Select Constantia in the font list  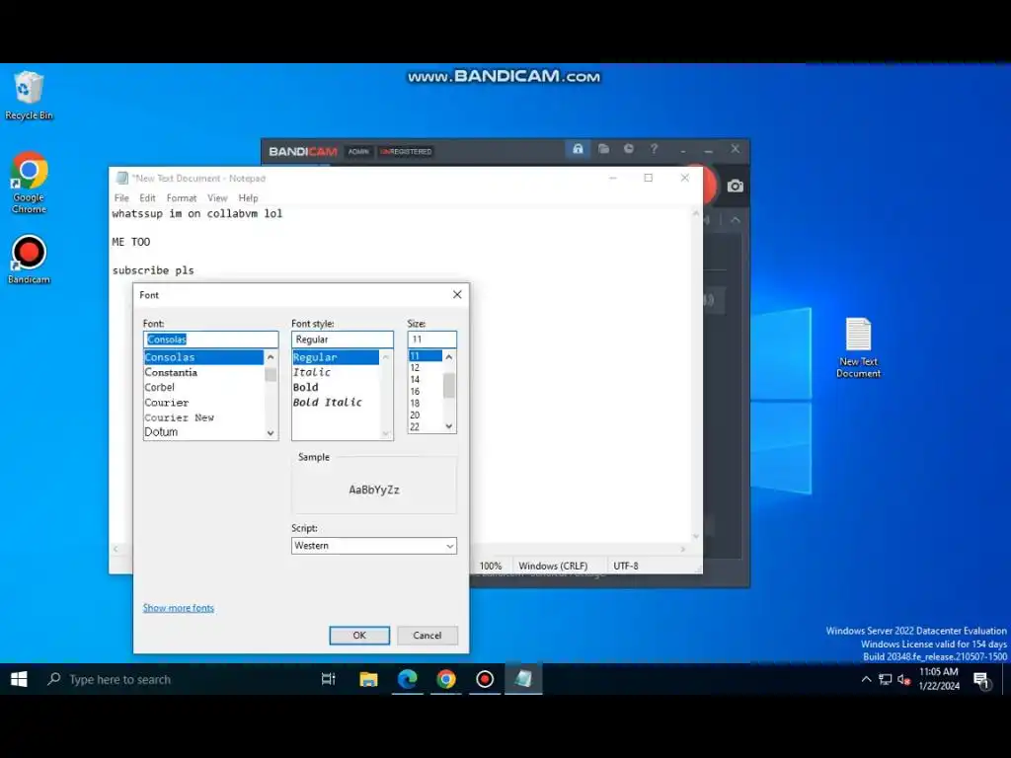203,372
